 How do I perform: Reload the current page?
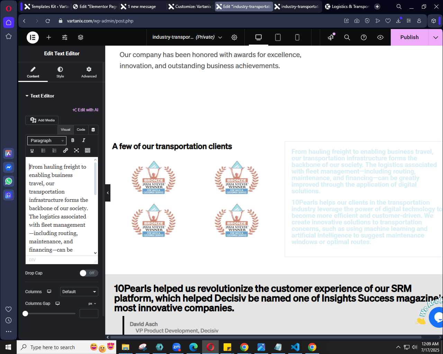pyautogui.click(x=48, y=21)
